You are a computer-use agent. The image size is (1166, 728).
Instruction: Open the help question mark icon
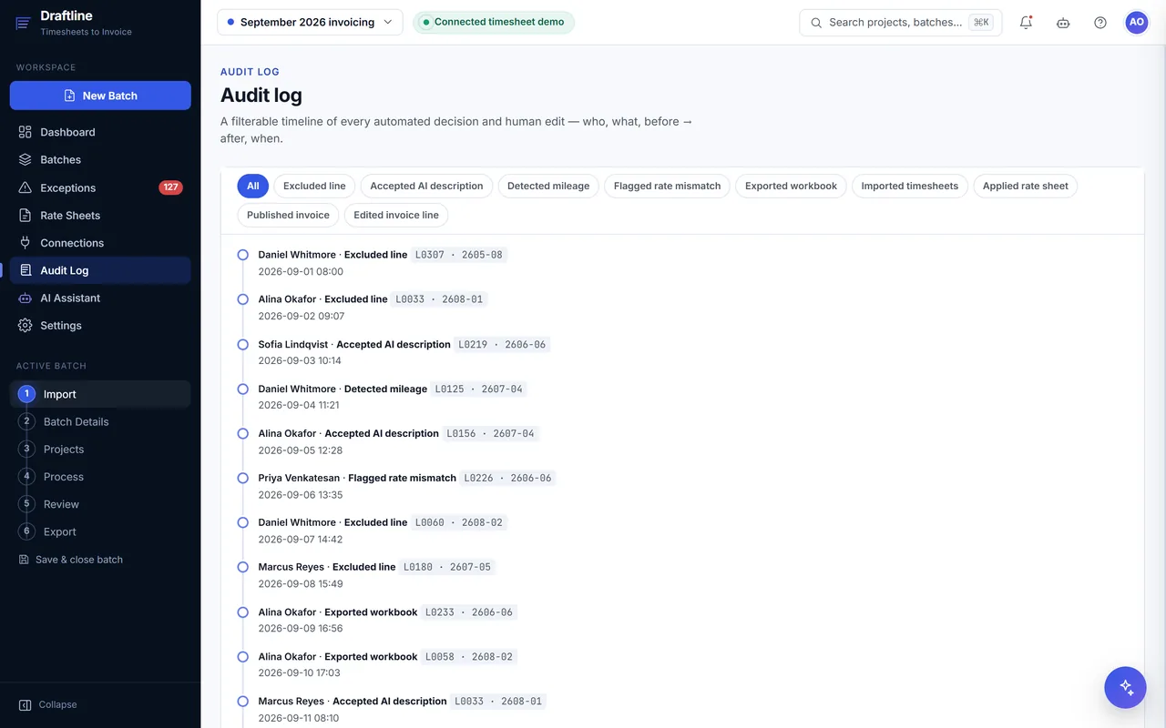[x=1100, y=23]
